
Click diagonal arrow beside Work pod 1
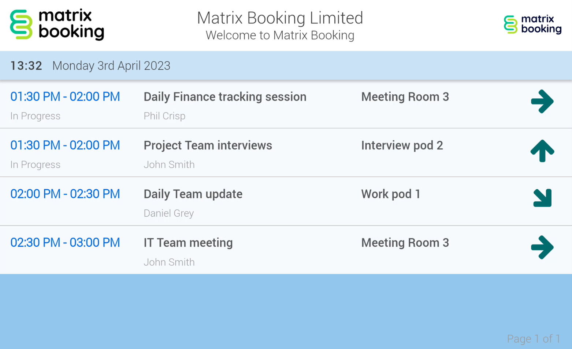click(542, 198)
